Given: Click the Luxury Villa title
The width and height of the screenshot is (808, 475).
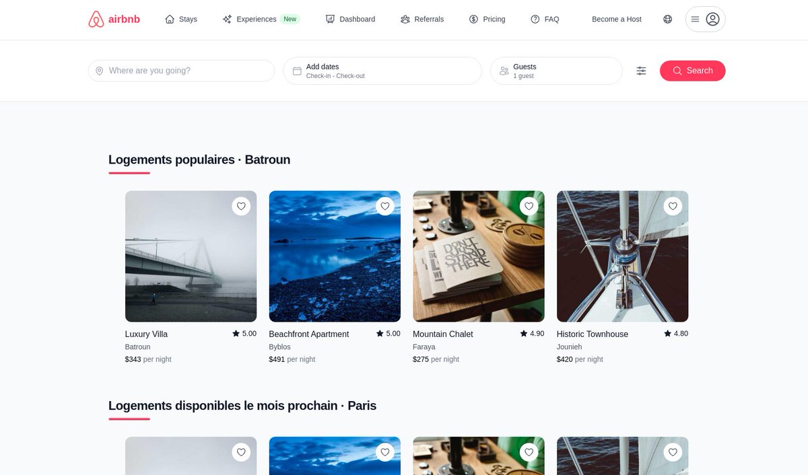Looking at the screenshot, I should point(146,334).
